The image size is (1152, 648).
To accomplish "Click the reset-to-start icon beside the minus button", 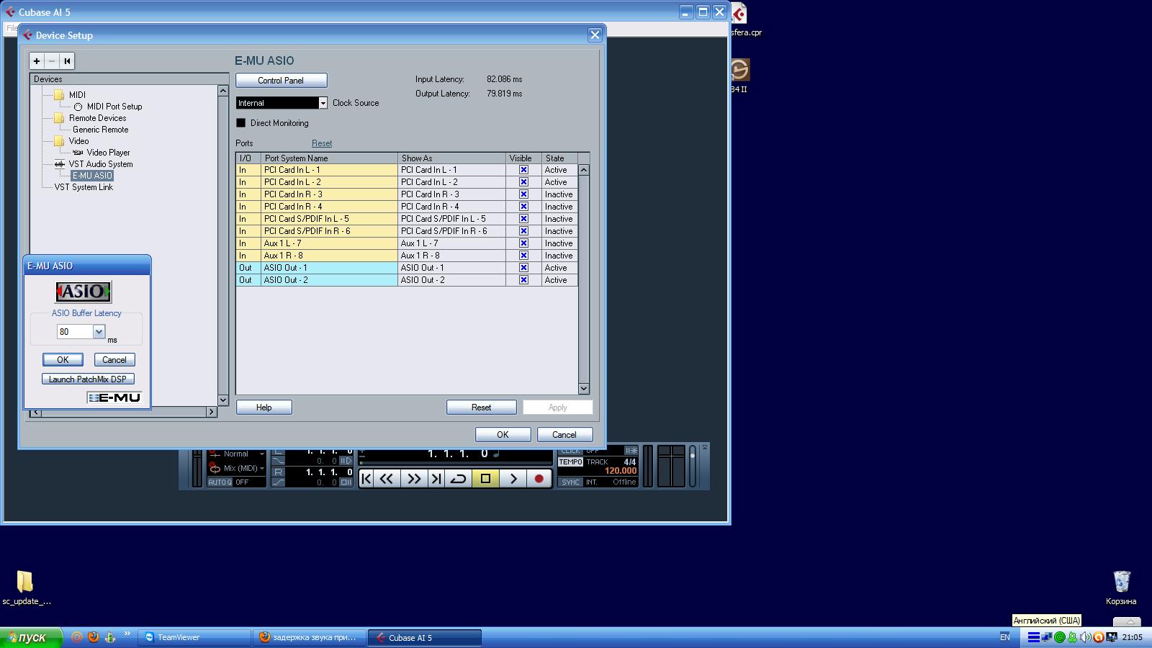I will click(x=67, y=61).
